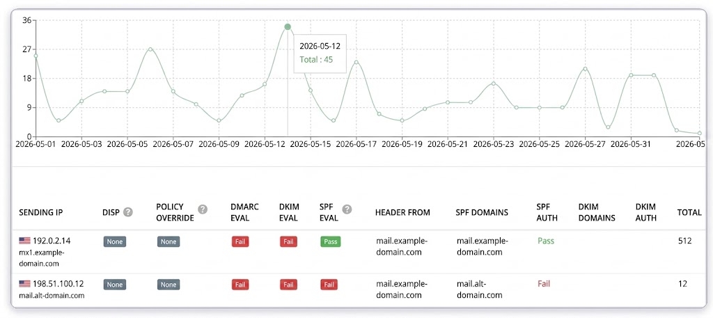Click the help icon next to POLICY OVERRIDE
This screenshot has width=713, height=318.
(203, 209)
